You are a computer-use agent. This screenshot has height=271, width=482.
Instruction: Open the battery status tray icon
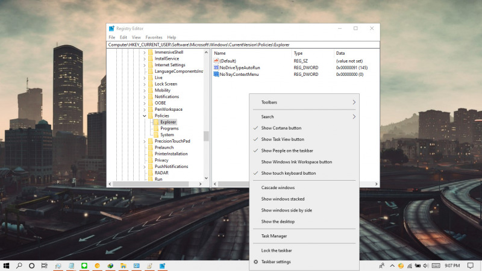(418, 266)
